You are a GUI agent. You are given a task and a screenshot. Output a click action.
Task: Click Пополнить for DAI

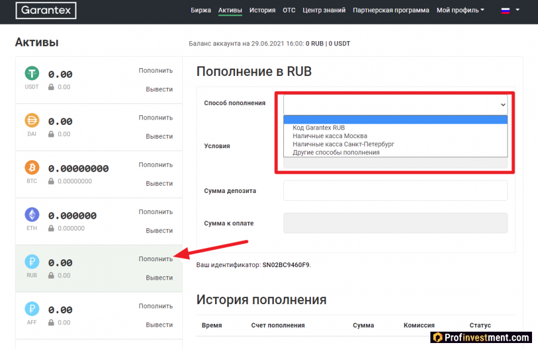(x=156, y=117)
